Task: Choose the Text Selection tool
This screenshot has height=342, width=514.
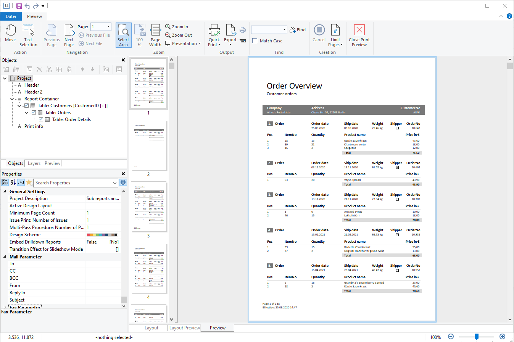Action: (x=28, y=35)
